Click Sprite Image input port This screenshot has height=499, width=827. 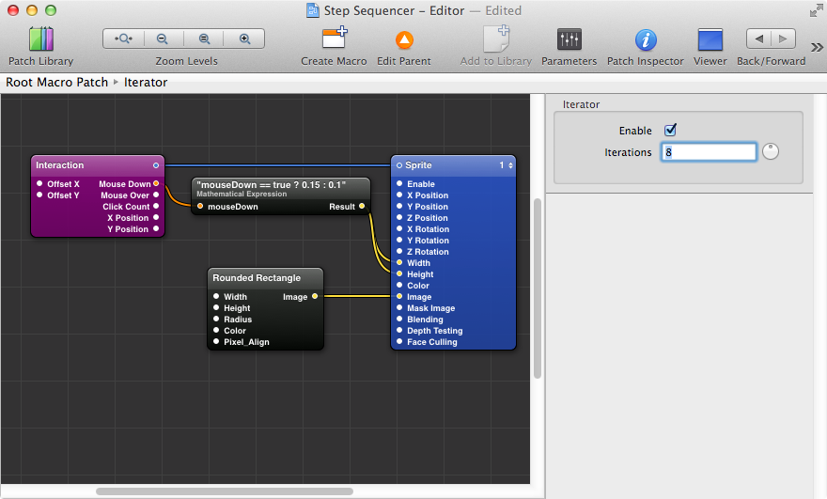pyautogui.click(x=399, y=296)
